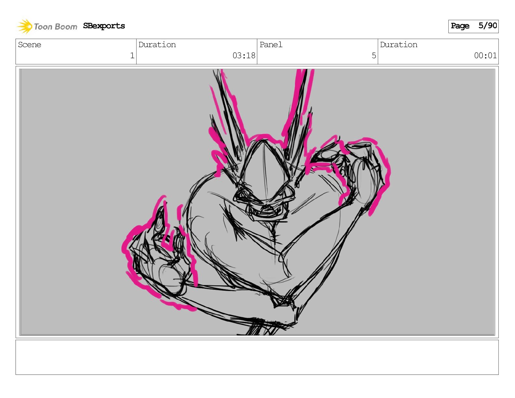Click the Duration label beside Panel

[399, 45]
